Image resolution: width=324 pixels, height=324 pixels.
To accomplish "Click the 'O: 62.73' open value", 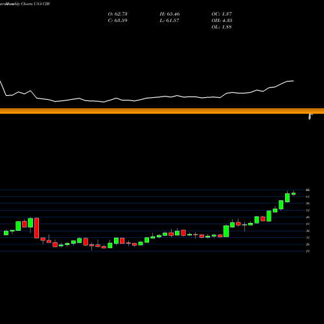I will coord(117,14).
